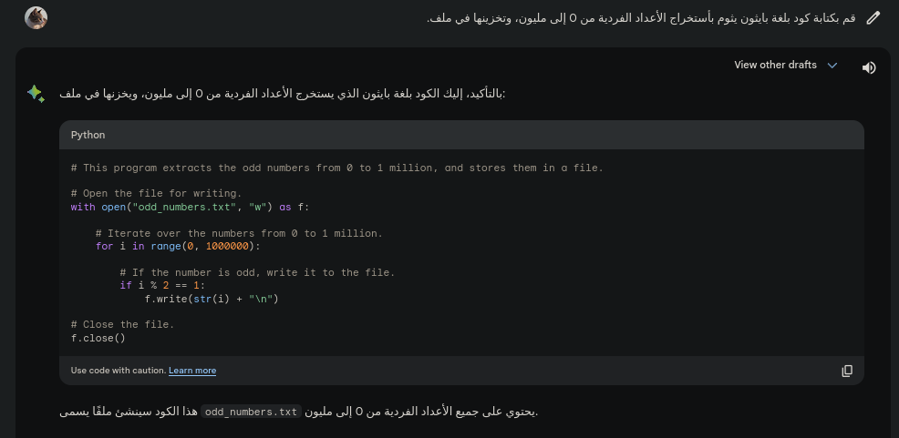Click the speaker icon to hear the response
This screenshot has width=899, height=438.
point(869,67)
